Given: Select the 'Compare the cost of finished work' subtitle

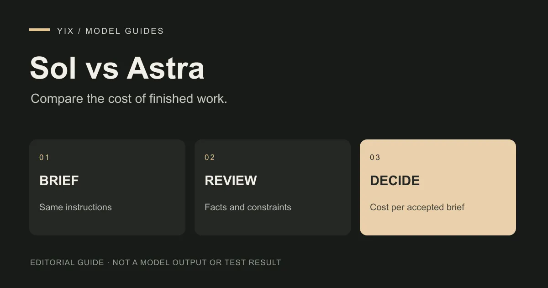Looking at the screenshot, I should pos(129,98).
